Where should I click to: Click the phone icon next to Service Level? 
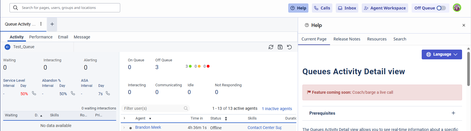(34, 93)
